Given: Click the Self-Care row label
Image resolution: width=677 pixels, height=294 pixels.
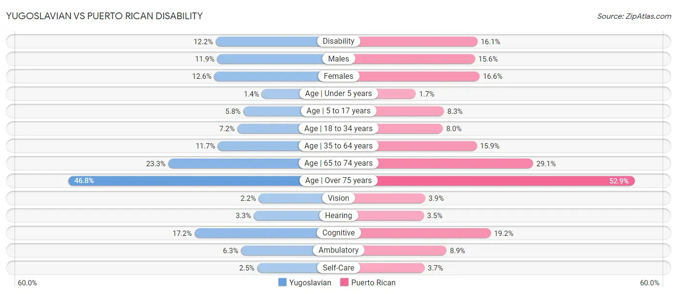Looking at the screenshot, I should point(338,268).
